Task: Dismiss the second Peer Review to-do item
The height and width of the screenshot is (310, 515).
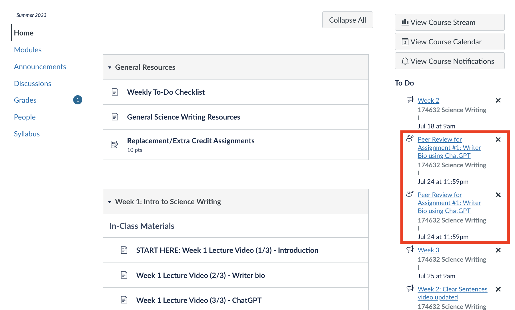Action: [x=498, y=195]
